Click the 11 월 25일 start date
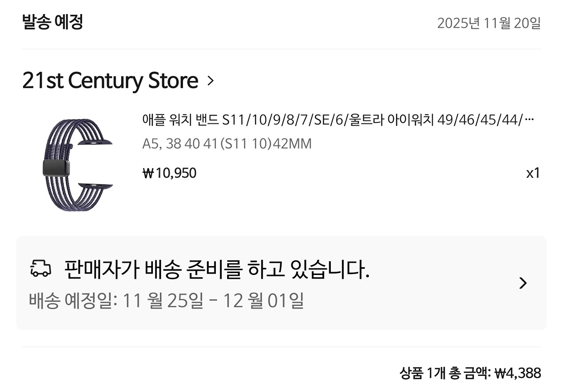 pyautogui.click(x=163, y=300)
